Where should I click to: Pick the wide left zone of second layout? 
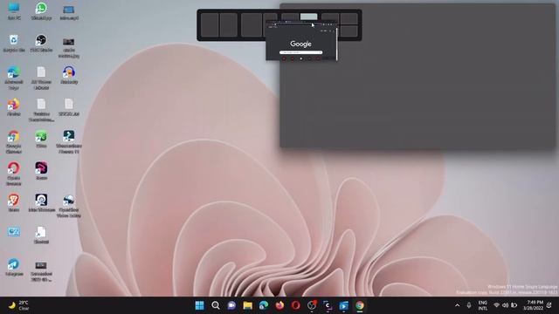pyautogui.click(x=252, y=25)
